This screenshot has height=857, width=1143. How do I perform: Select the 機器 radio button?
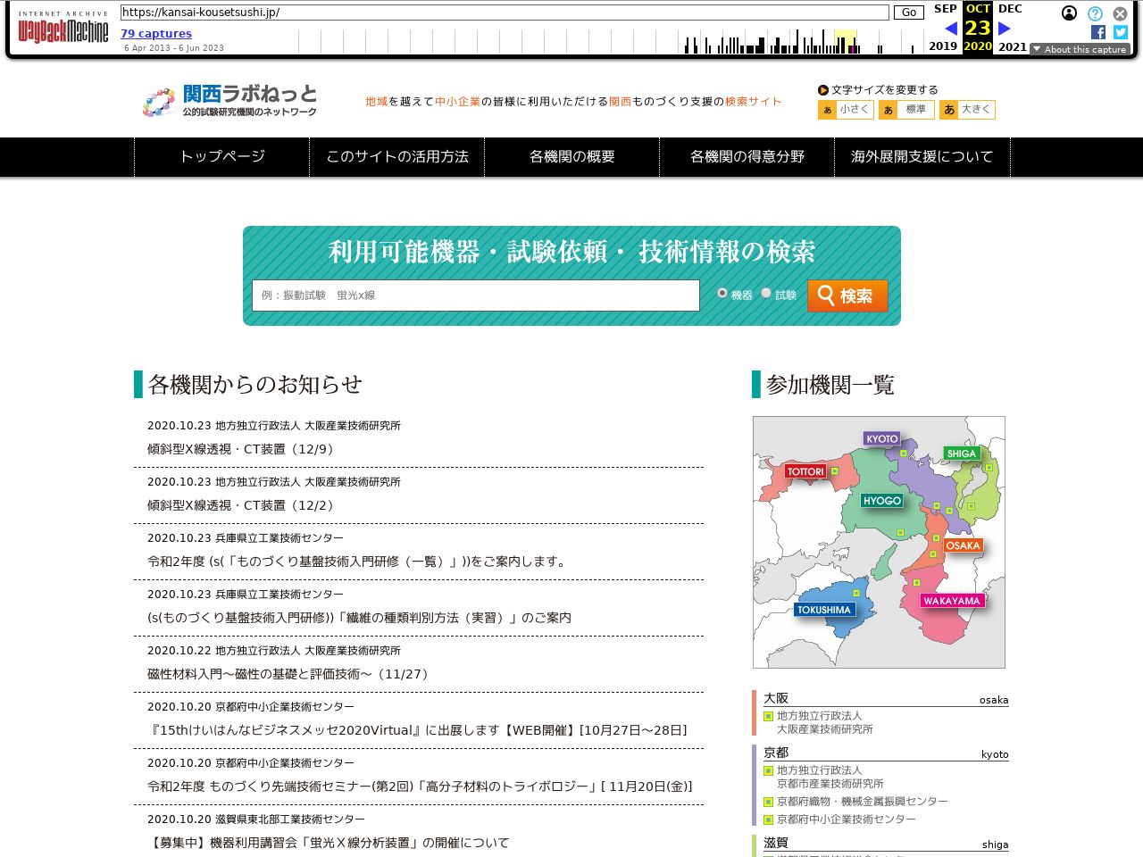[x=722, y=293]
